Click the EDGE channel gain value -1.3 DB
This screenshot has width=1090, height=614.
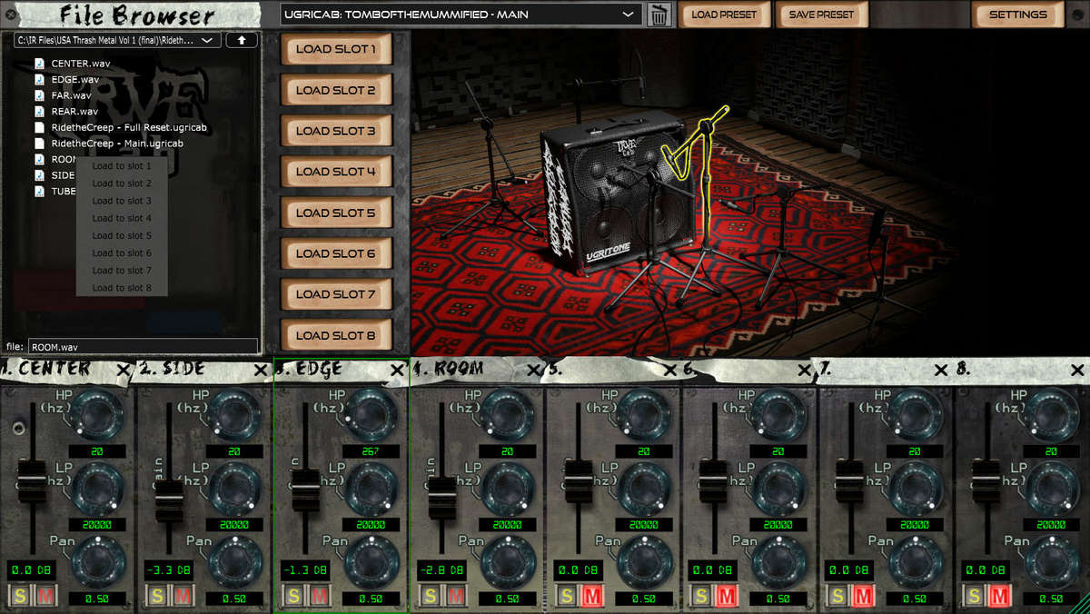coord(304,570)
